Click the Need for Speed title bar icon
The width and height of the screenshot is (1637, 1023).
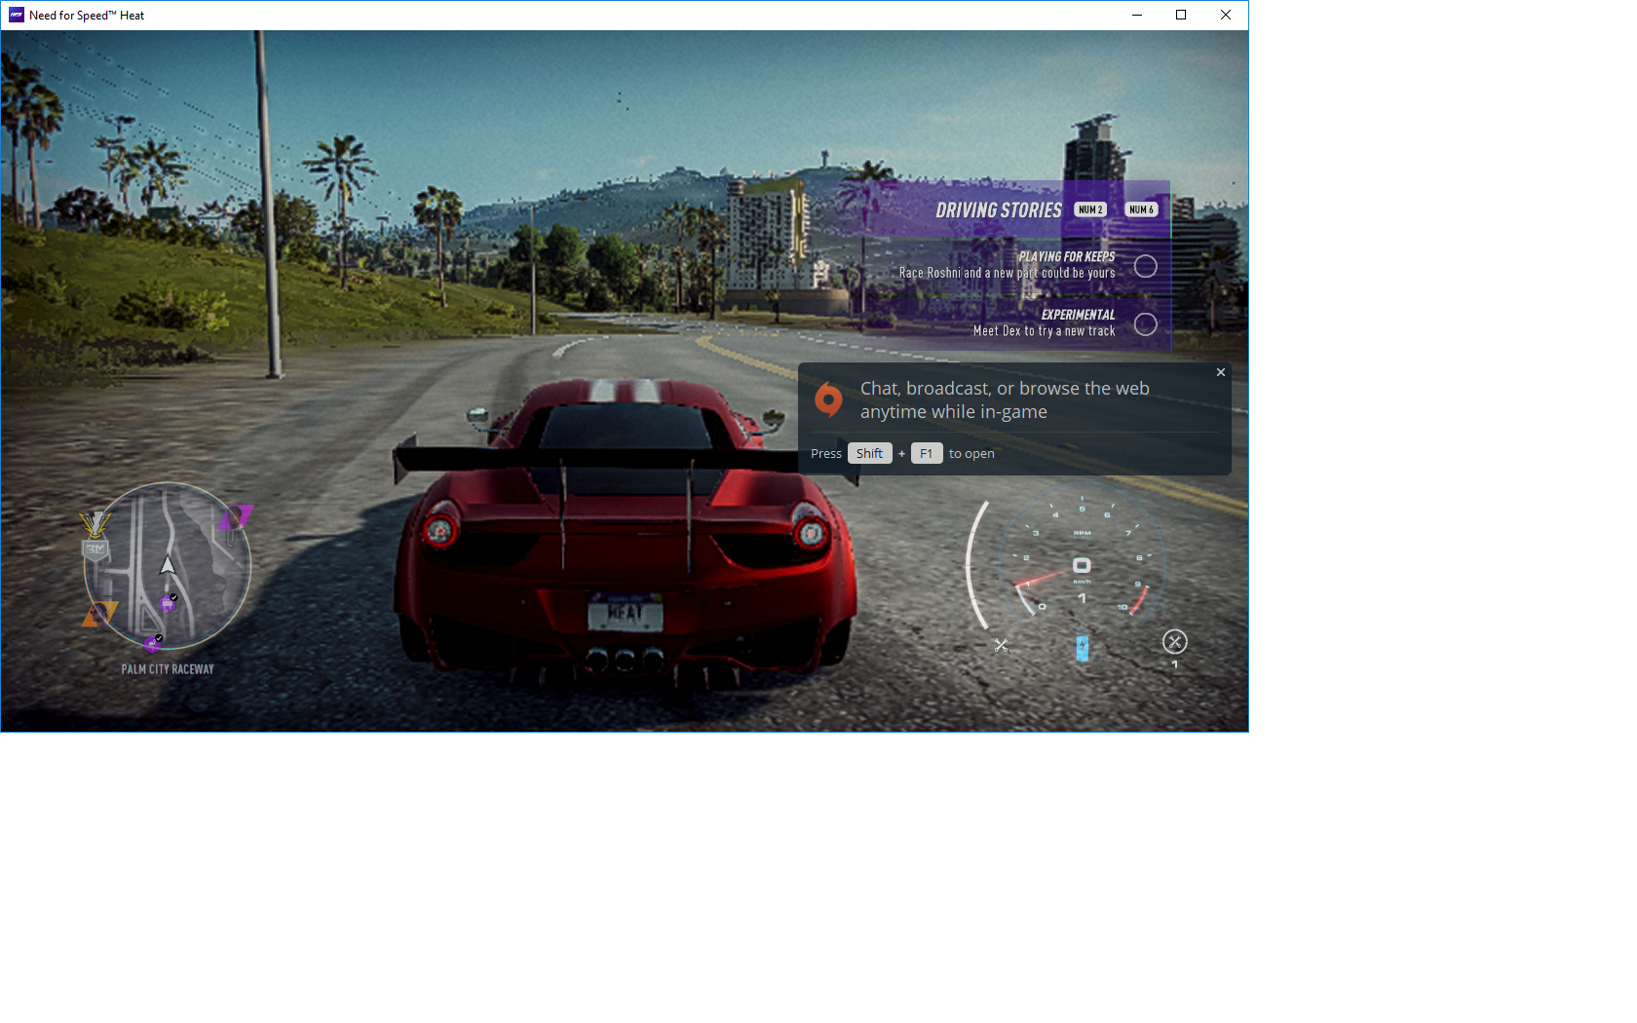tap(16, 15)
